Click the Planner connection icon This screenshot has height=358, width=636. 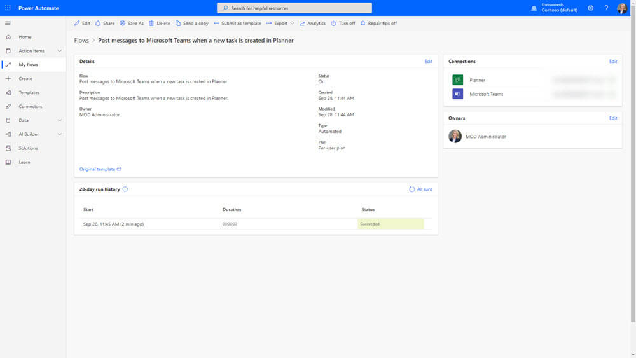(457, 80)
